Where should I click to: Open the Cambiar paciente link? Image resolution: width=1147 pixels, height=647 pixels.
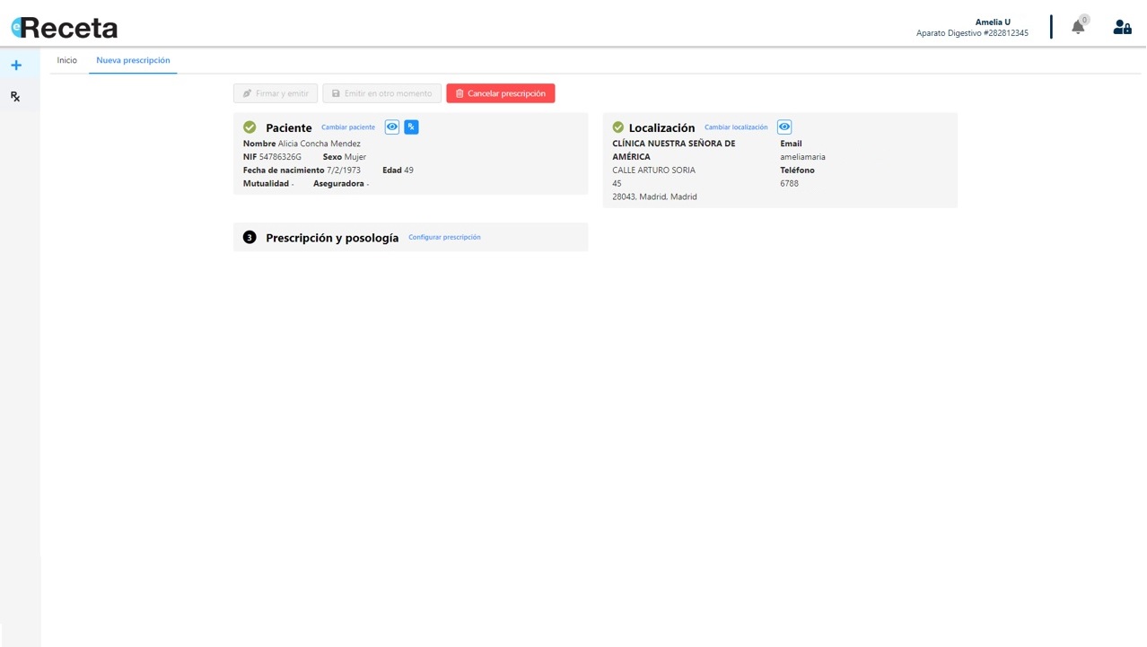(x=348, y=127)
